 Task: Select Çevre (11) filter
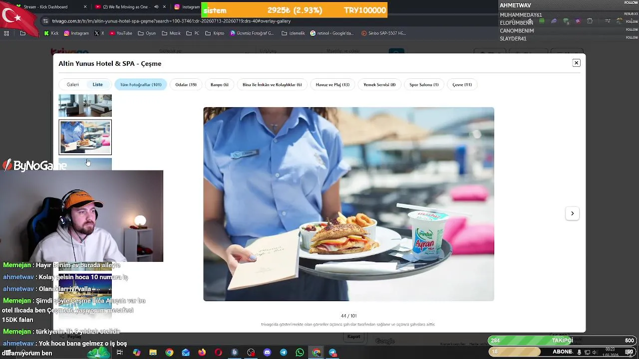point(462,85)
